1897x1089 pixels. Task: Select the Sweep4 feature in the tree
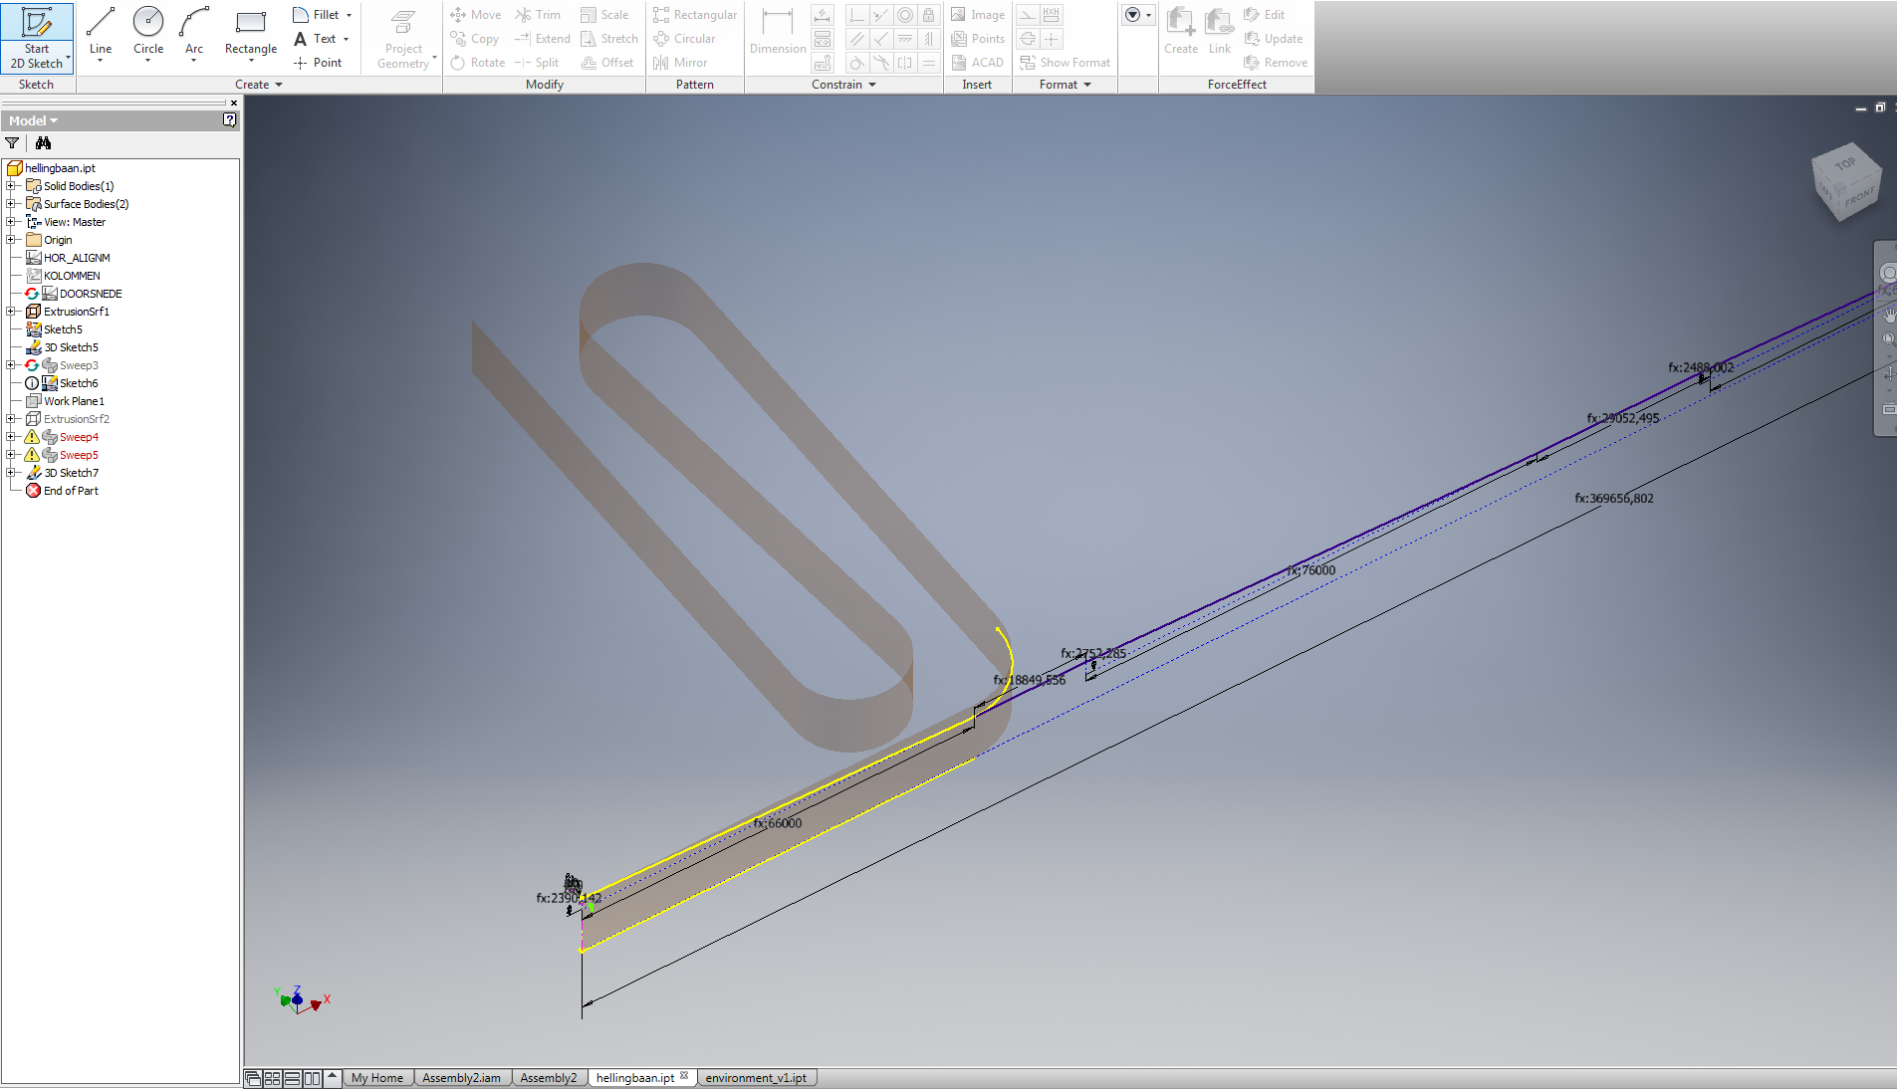pyautogui.click(x=77, y=436)
